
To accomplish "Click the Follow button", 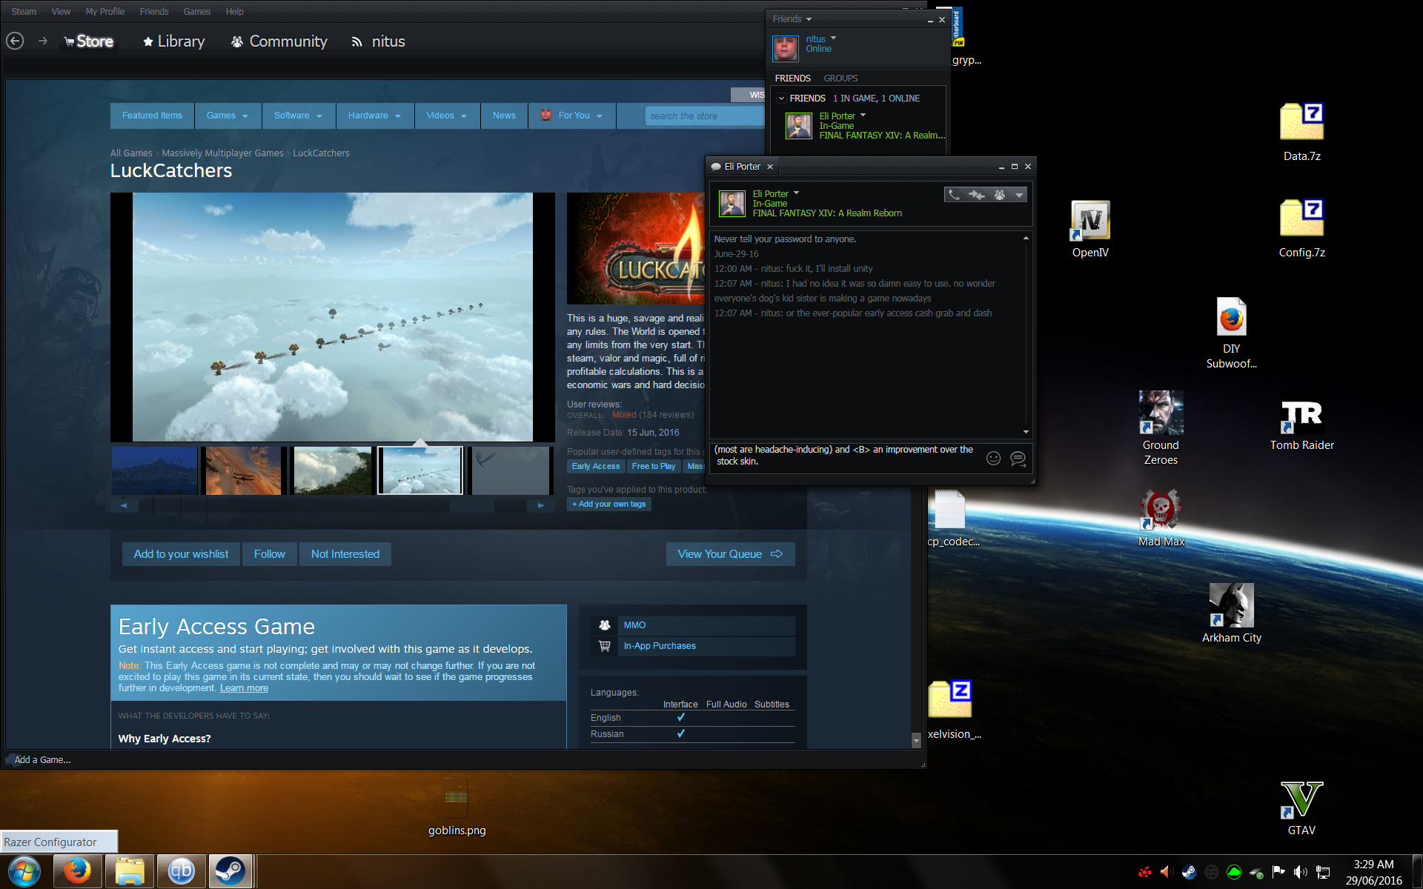I will (x=269, y=554).
